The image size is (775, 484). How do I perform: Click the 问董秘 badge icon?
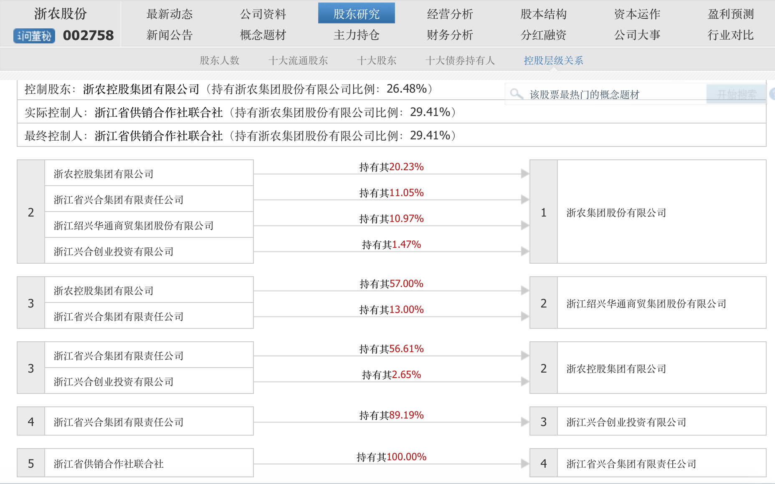34,36
